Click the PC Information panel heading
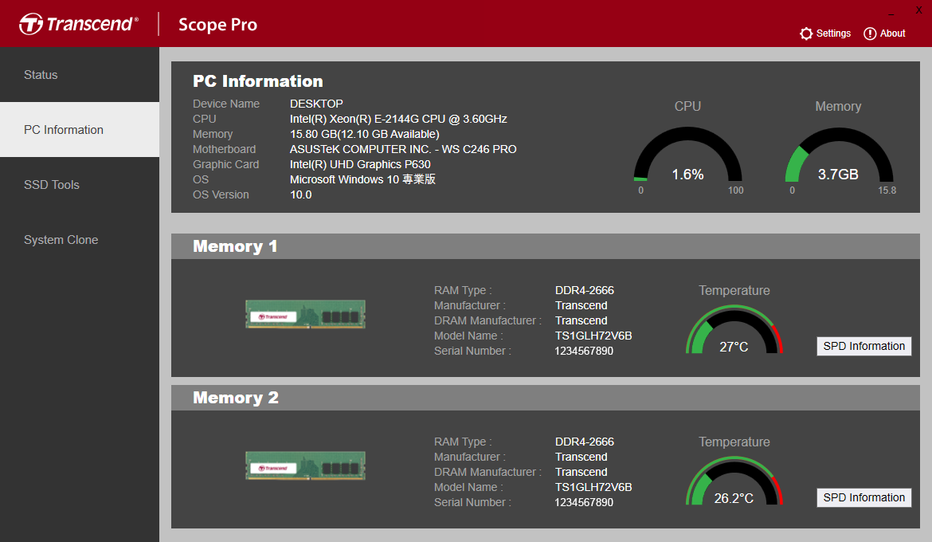This screenshot has height=542, width=932. pyautogui.click(x=258, y=81)
